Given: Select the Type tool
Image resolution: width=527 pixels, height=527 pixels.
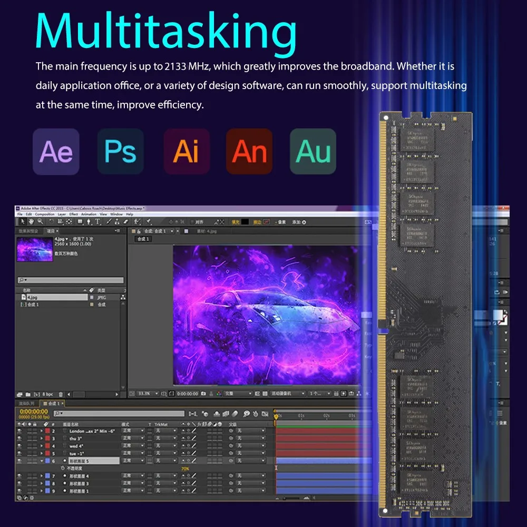Looking at the screenshot, I should (x=97, y=221).
